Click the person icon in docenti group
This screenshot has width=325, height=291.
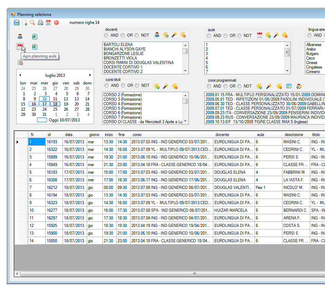[157, 35]
